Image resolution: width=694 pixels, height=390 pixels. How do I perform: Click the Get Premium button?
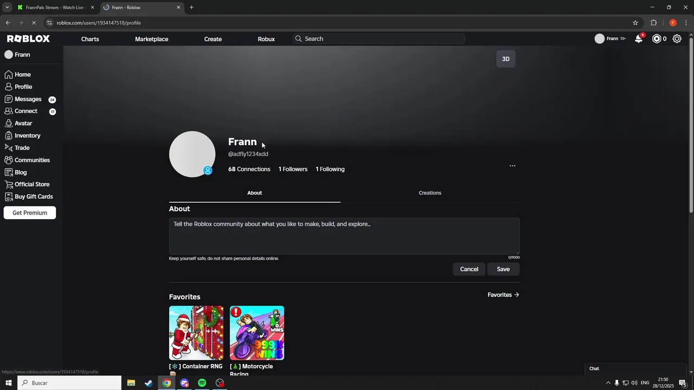tap(30, 213)
